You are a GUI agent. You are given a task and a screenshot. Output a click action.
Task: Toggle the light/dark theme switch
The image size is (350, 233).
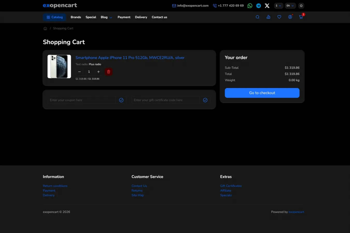pos(301,6)
